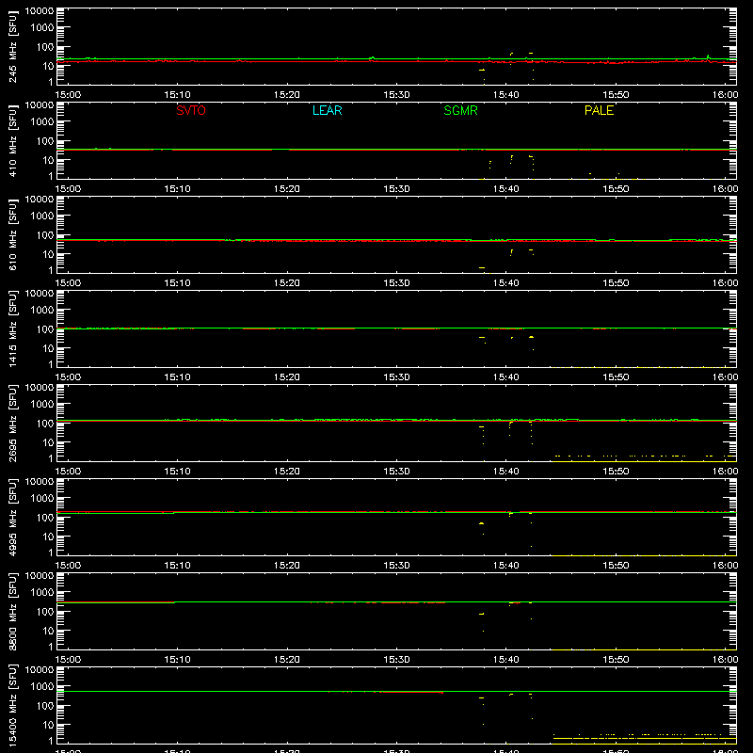Click the 1000 y-axis value on 410 MHz panel
This screenshot has width=753, height=753.
tap(42, 122)
